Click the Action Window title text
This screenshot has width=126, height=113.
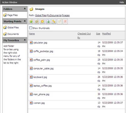tap(10, 2)
